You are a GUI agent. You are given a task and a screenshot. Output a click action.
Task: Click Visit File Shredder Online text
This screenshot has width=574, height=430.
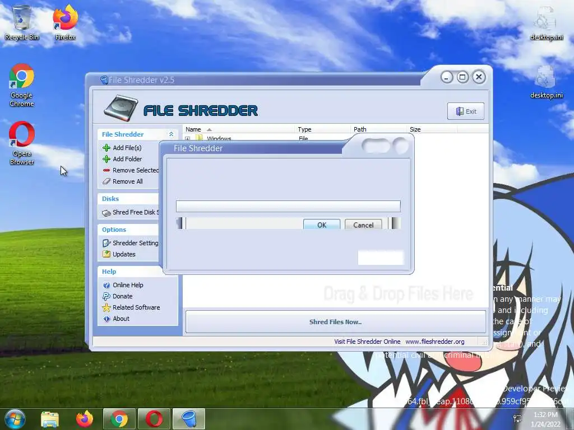point(367,342)
